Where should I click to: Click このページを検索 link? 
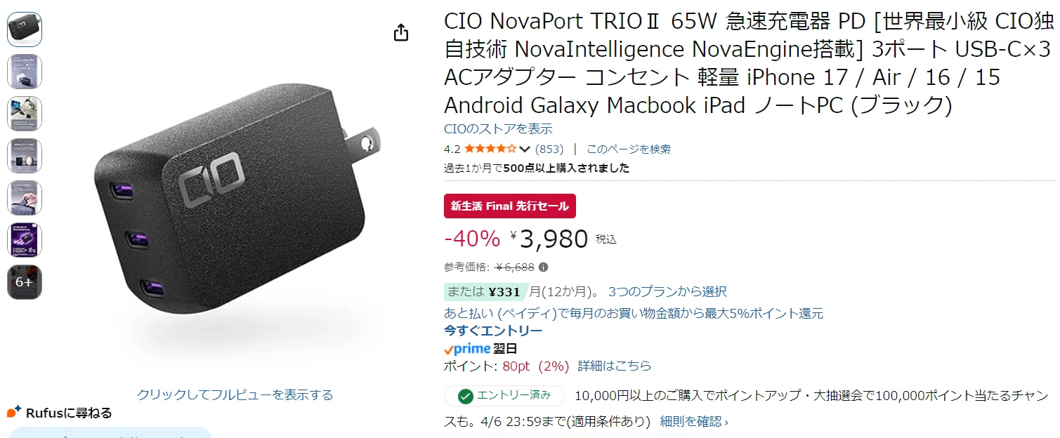click(x=629, y=149)
